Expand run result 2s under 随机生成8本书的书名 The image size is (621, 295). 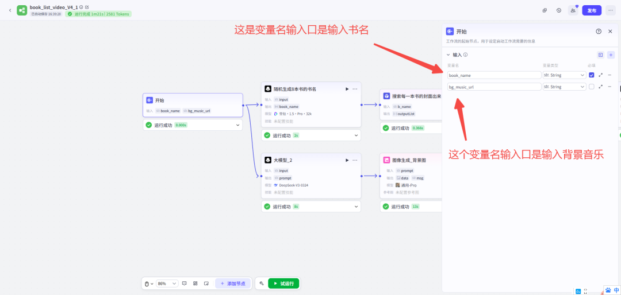pos(356,135)
